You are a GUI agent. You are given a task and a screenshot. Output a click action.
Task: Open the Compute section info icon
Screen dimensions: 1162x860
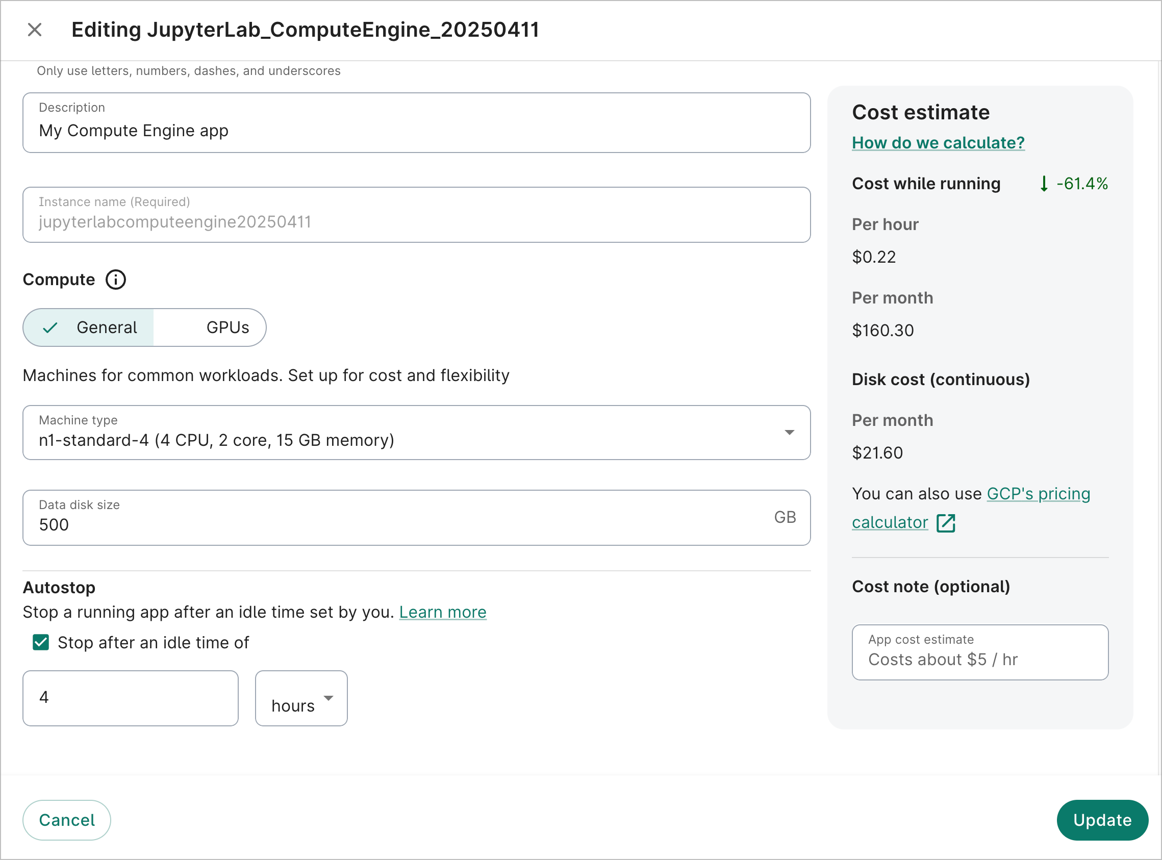(x=116, y=280)
